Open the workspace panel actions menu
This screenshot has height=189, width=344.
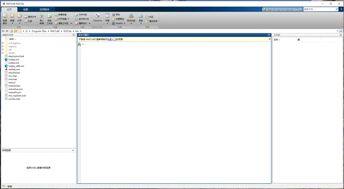click(341, 35)
